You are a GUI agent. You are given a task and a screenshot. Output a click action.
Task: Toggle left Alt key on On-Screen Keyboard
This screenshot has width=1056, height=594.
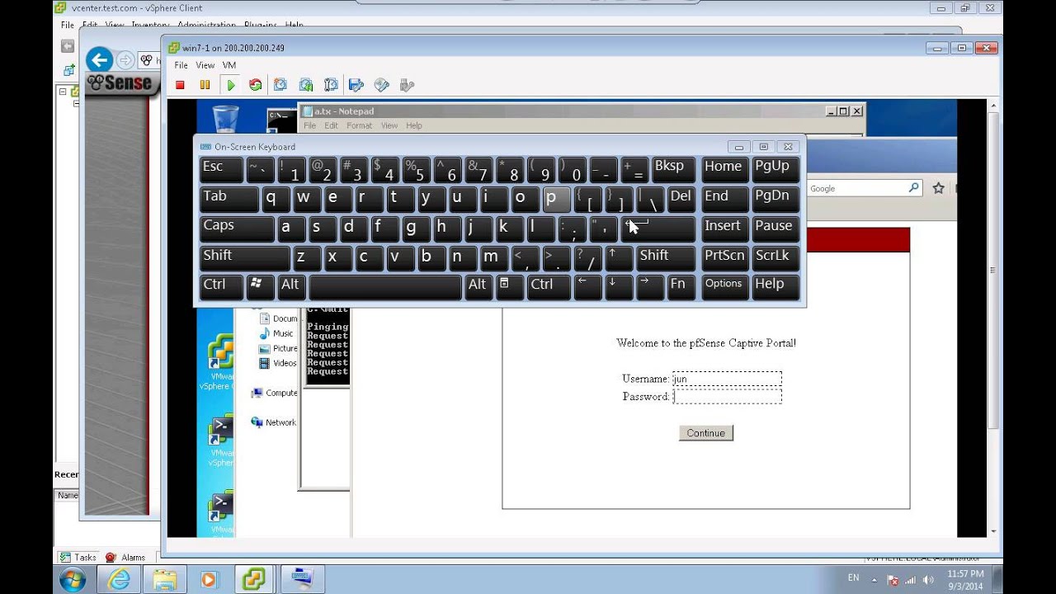(x=291, y=287)
